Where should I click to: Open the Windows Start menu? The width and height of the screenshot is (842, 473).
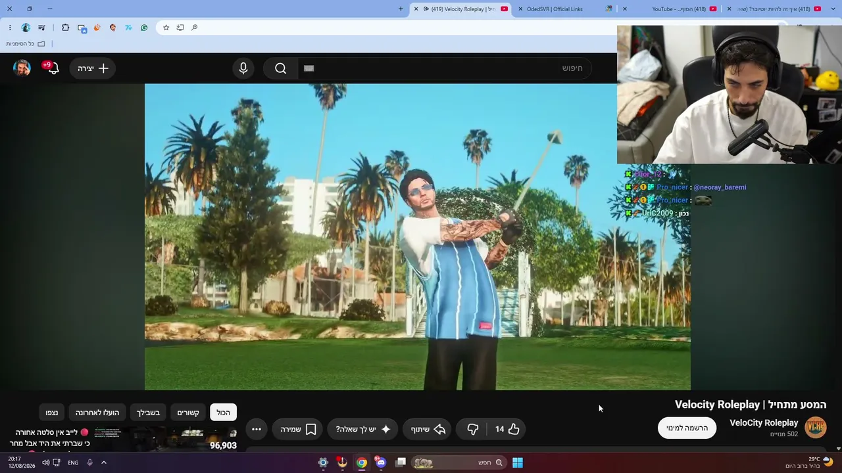[518, 462]
